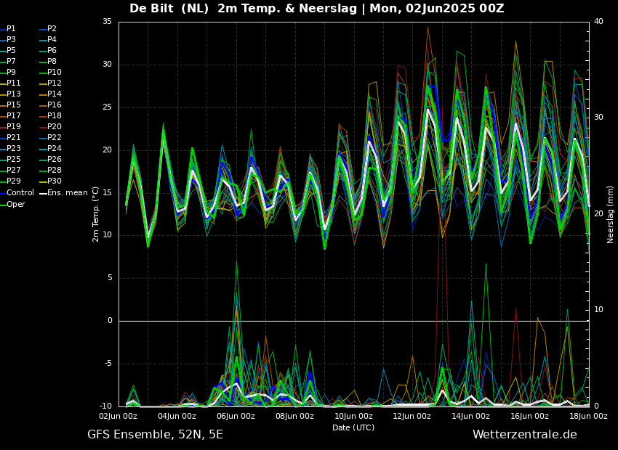
Task: Click the Date (UTC) axis title
Action: tap(353, 427)
